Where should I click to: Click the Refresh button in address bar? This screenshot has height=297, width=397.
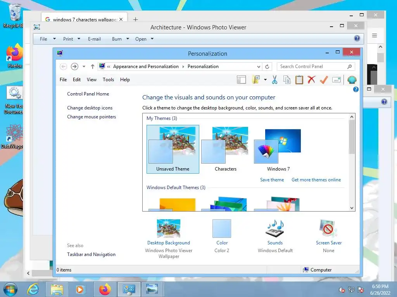point(267,67)
